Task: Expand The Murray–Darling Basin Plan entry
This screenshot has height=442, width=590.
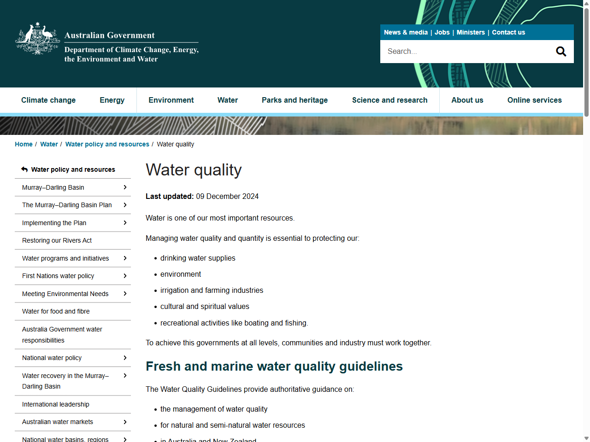Action: pos(124,205)
